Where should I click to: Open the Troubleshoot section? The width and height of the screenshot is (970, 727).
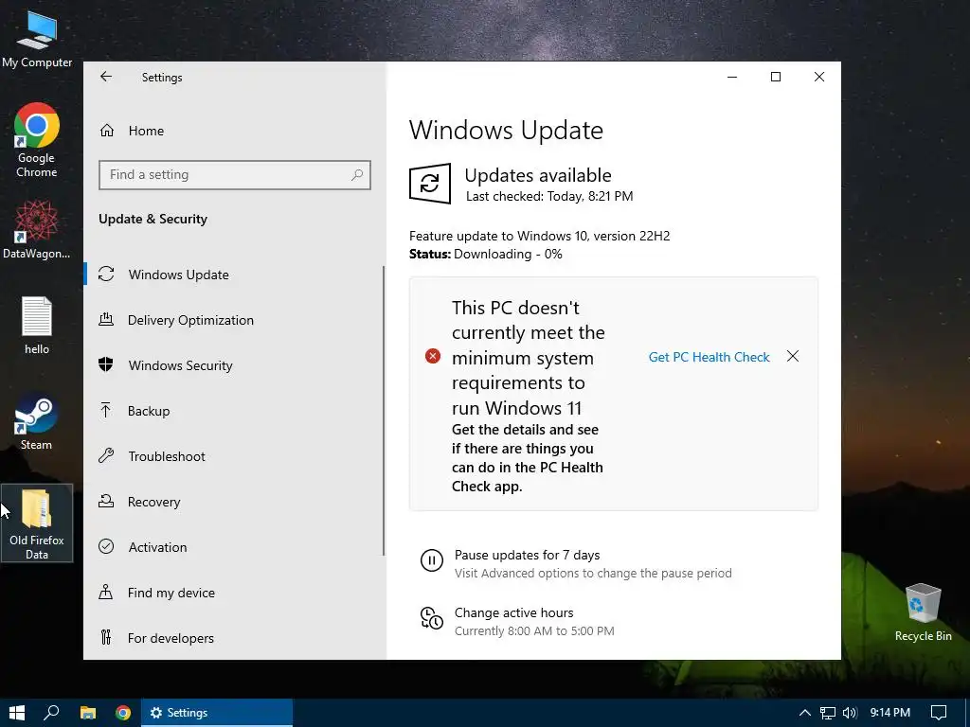coord(167,456)
